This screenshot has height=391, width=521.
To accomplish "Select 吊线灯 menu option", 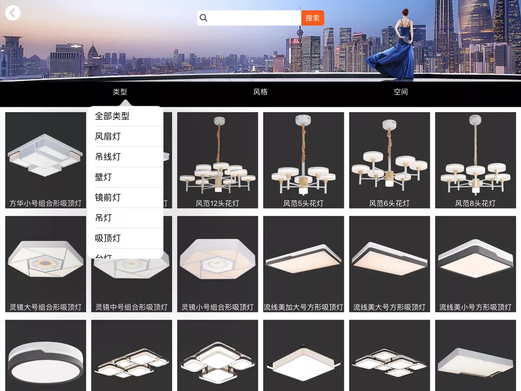I will click(x=108, y=157).
